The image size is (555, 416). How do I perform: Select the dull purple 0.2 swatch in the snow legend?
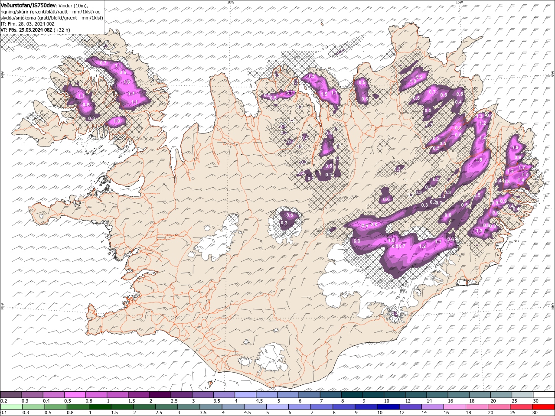coord(11,395)
